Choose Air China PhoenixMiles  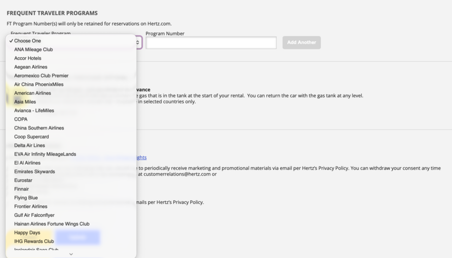pos(71,84)
